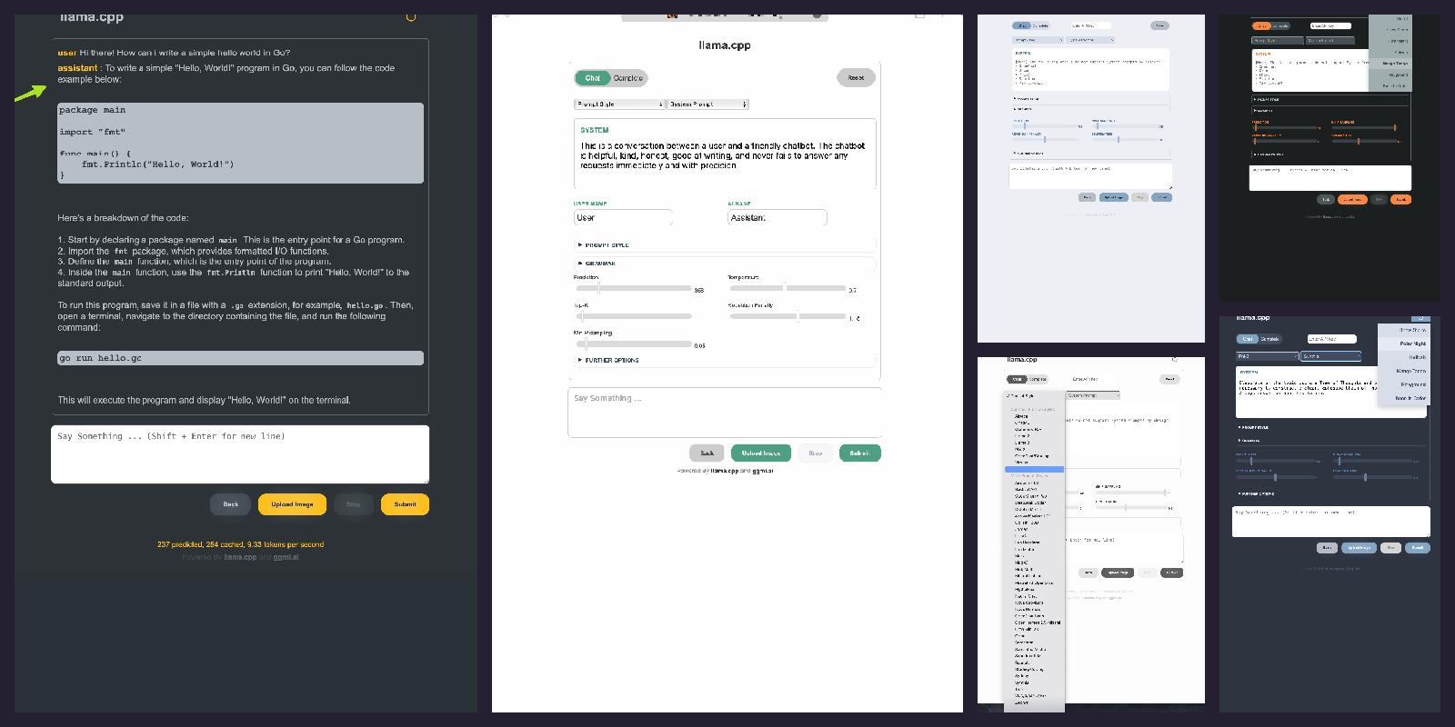Viewport: 1455px width, 727px height.
Task: Switch to Complete in the light blue-gray panel
Action: 1039,25
